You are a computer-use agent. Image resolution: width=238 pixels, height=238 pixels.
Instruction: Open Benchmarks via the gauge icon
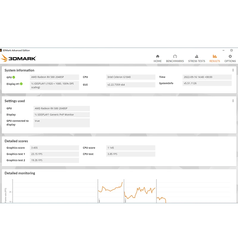[175, 57]
